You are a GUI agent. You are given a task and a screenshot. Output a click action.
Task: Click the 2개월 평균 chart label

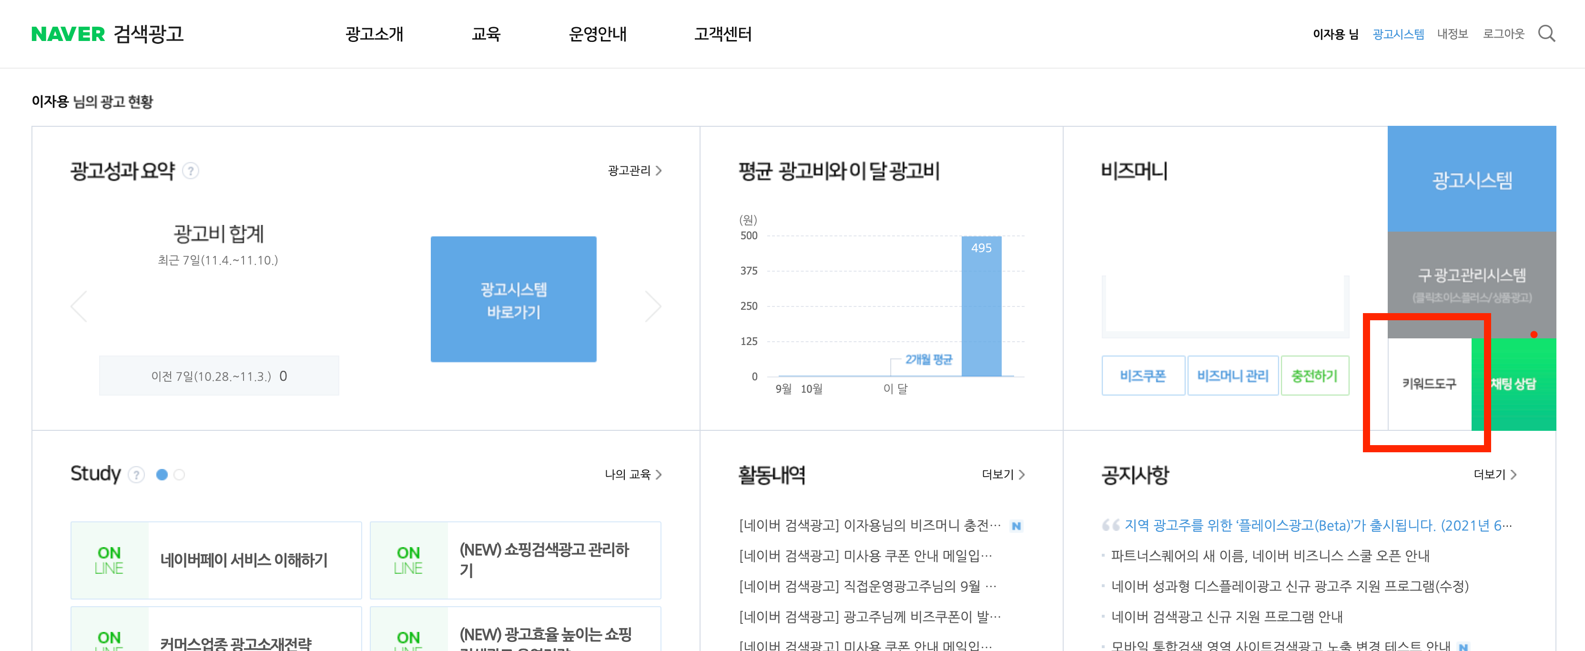928,359
